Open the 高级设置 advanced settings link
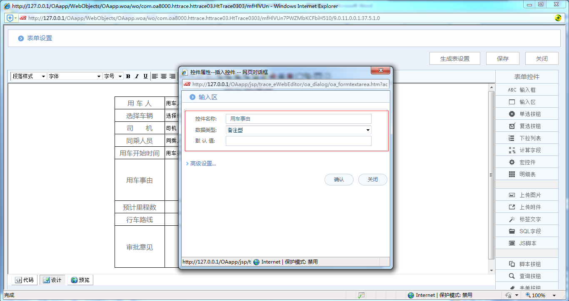The height and width of the screenshot is (301, 569). click(201, 163)
